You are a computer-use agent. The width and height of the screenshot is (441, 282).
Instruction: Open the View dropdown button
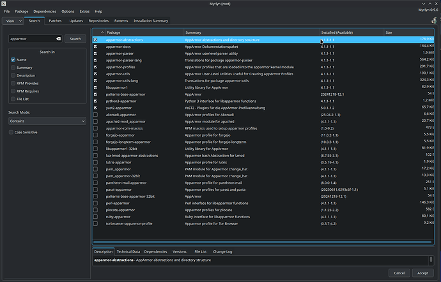pyautogui.click(x=13, y=21)
